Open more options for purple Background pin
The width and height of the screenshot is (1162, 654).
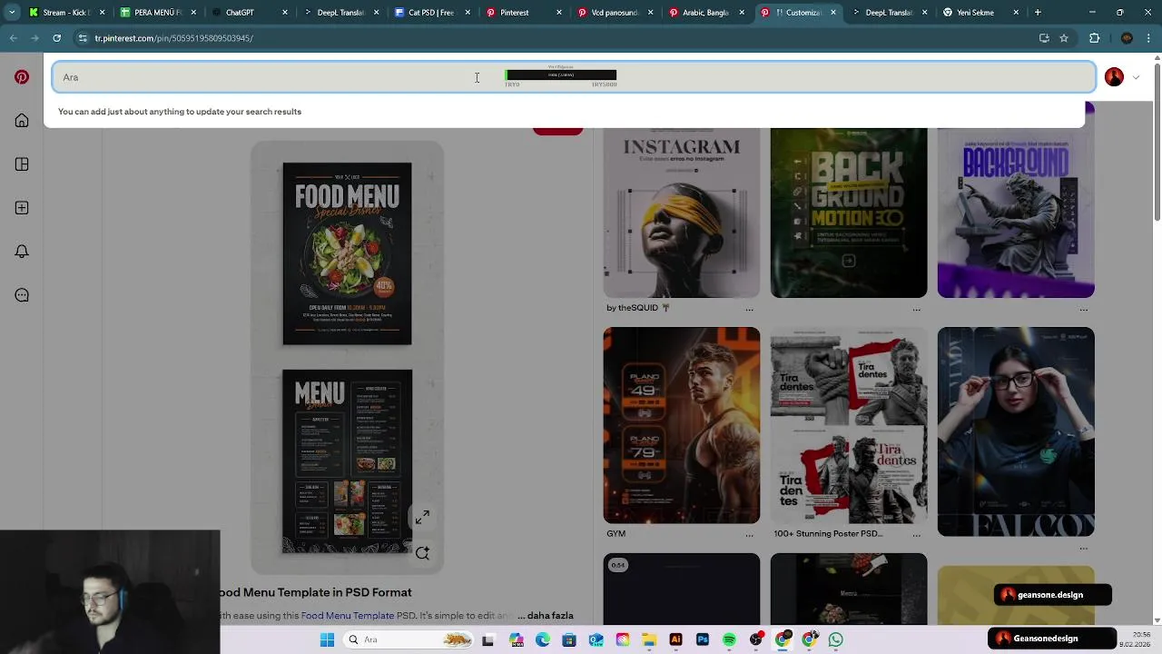[1083, 310]
